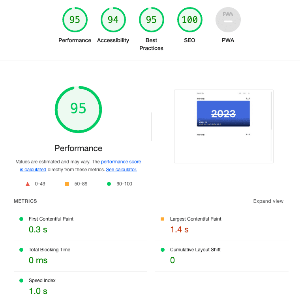This screenshot has height=305, width=300.
Task: Expand the Largest Contentful Paint metric
Action: pos(195,219)
